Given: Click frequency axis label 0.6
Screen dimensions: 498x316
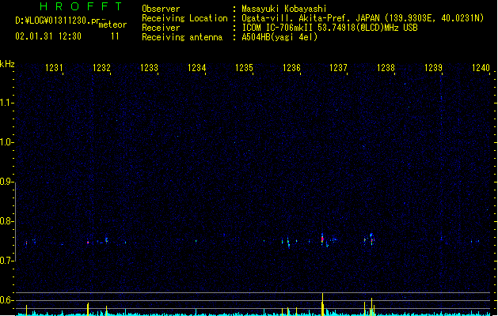Looking at the screenshot, I should 6,300.
